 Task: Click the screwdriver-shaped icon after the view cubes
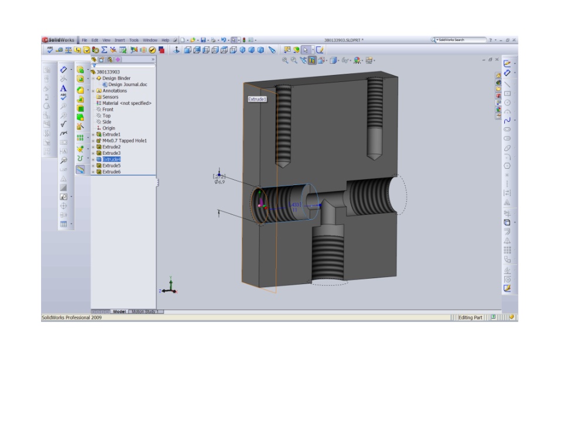click(x=272, y=50)
